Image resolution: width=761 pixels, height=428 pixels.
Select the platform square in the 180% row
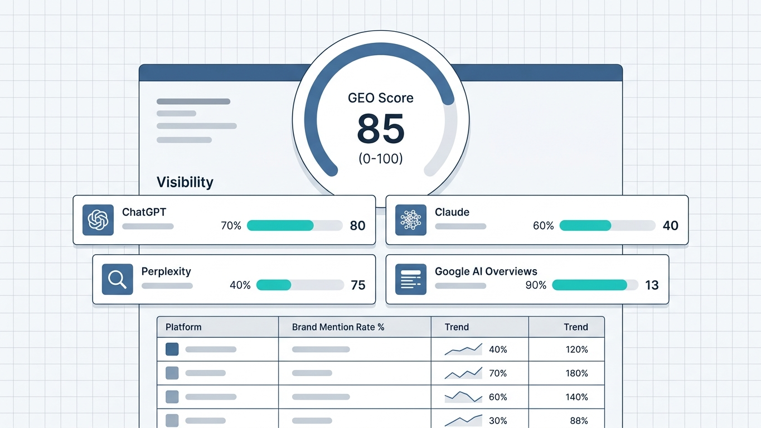click(172, 373)
